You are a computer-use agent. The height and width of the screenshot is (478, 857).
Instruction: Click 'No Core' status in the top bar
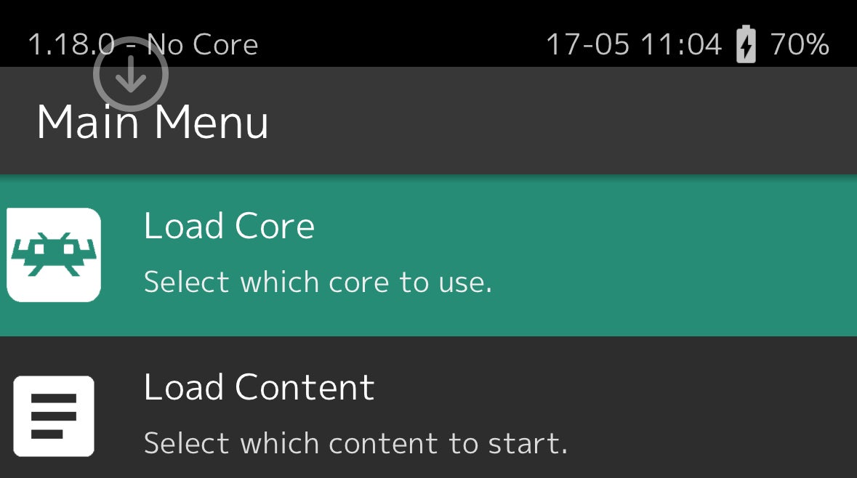click(x=203, y=45)
